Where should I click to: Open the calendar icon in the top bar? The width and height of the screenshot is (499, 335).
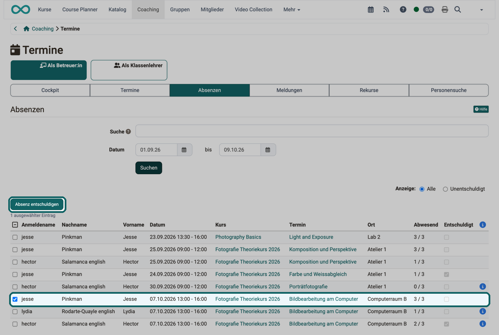[x=371, y=10]
